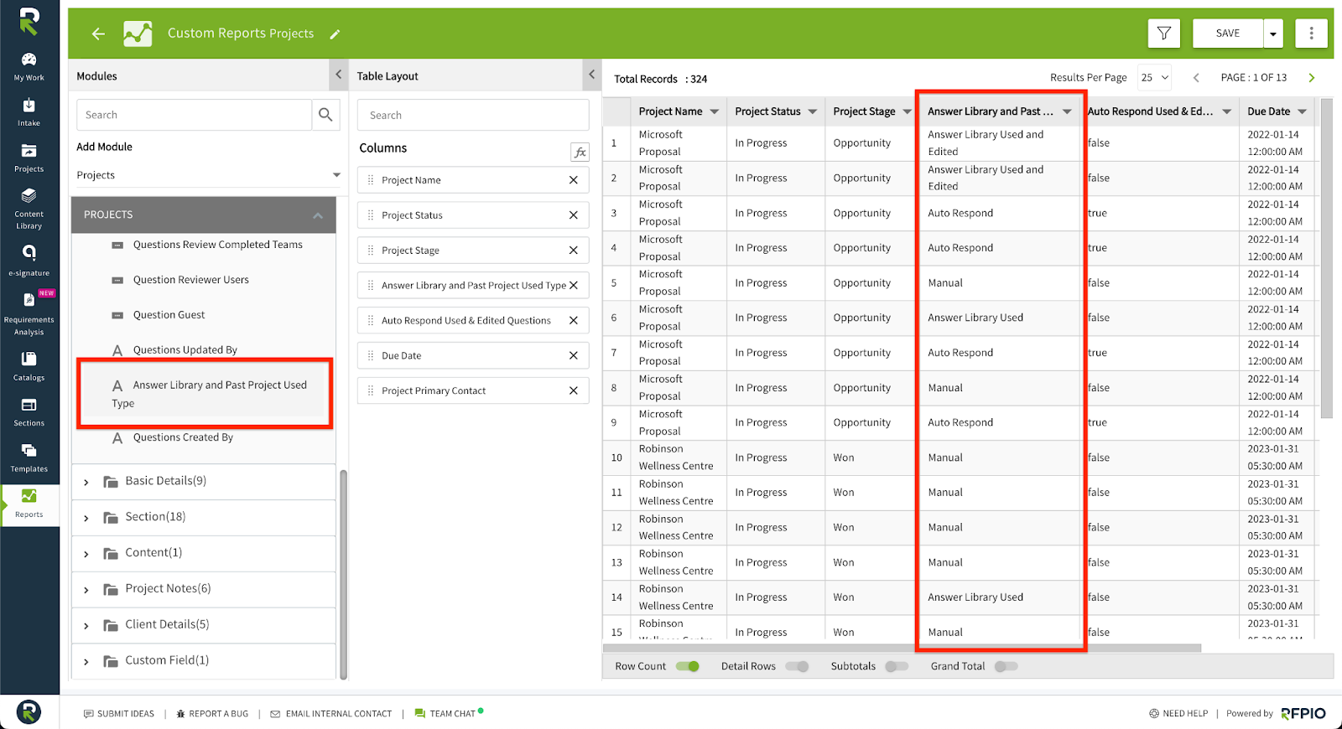Screen dimensions: 1342x729
Task: Remove Auto Respond Used & Edited Questions column
Action: coord(574,320)
